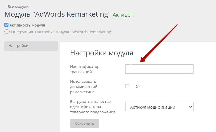Open the AdWords Remarketing instruction link

coord(62,32)
